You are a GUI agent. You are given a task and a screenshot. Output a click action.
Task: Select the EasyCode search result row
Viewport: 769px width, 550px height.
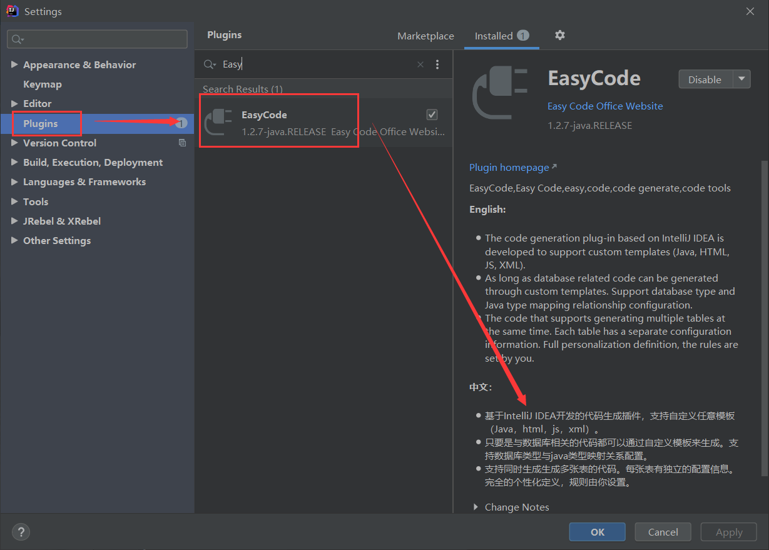click(x=323, y=122)
